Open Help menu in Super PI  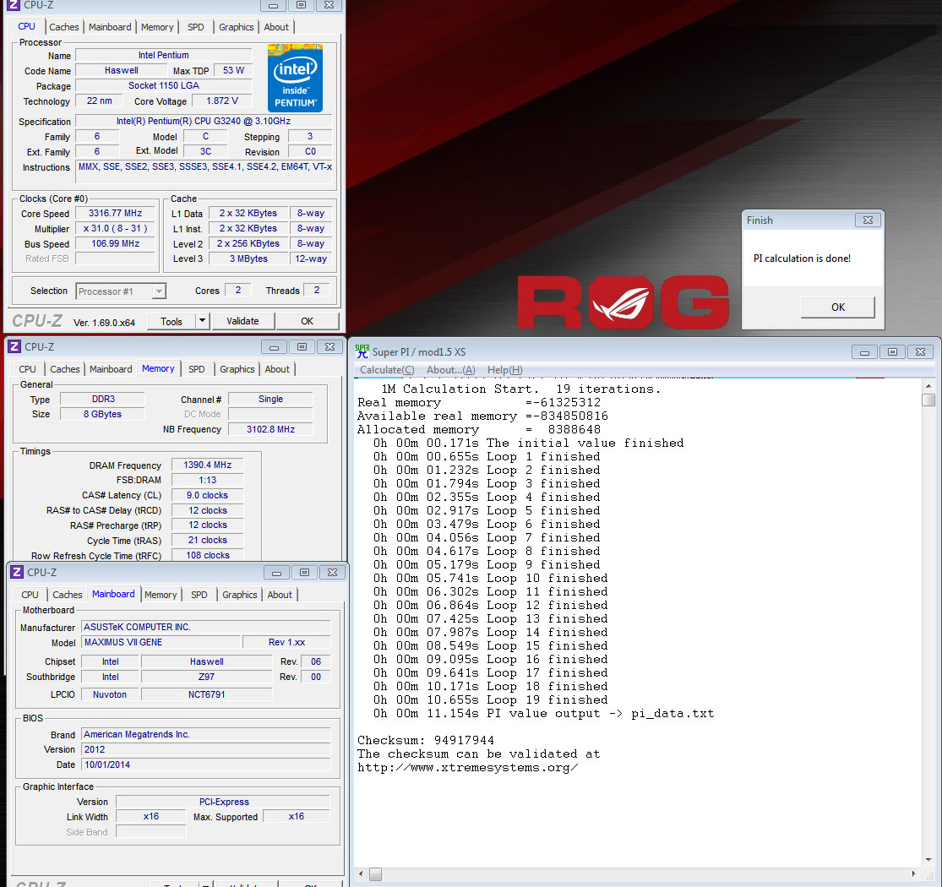tap(504, 370)
